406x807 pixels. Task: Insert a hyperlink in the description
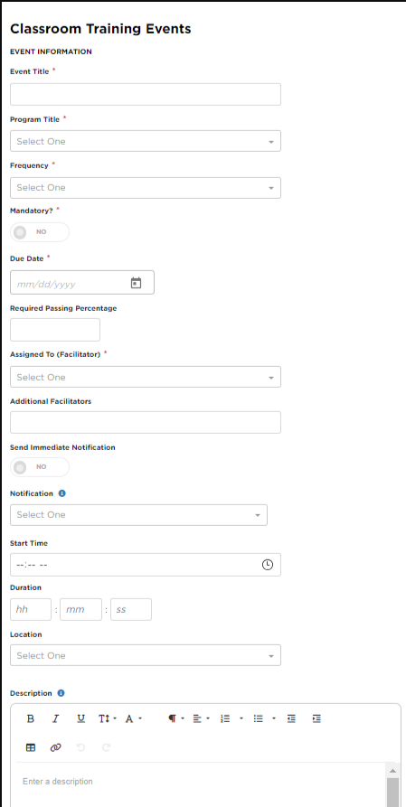tap(56, 748)
